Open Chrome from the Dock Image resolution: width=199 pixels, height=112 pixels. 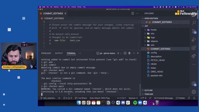point(89,103)
